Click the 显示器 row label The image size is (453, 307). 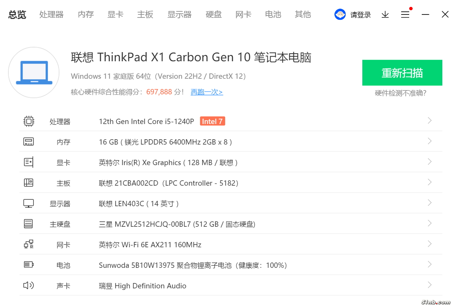coord(60,204)
